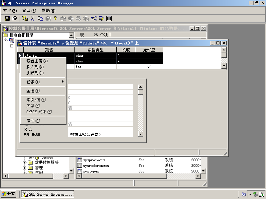Click the Set primary key icon

pos(55,18)
